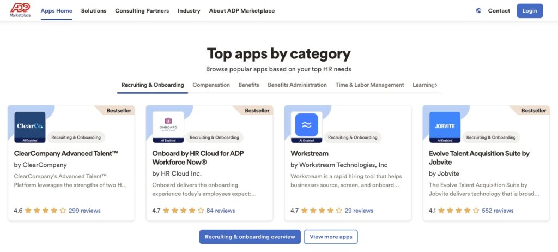Screen dimensions: 558x252
Task: Click 'ClearCompany's Advanced Talent™ Platform' description
Action: [70, 181]
